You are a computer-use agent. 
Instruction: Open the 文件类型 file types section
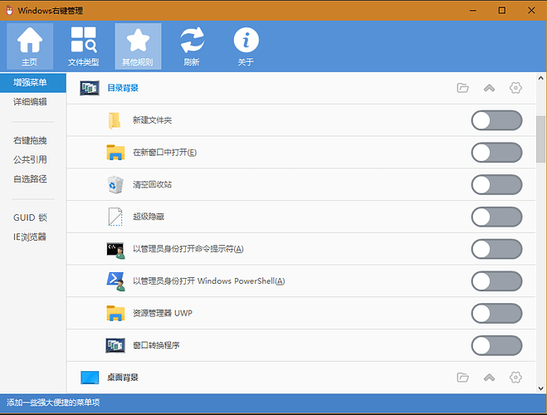tap(83, 46)
